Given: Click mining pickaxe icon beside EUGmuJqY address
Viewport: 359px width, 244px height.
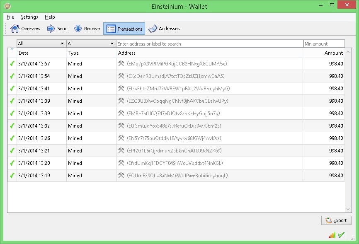Looking at the screenshot, I should click(121, 126).
